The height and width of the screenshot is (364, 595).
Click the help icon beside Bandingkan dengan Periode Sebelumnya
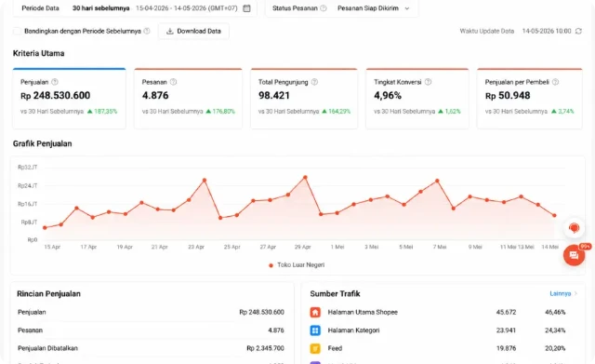pyautogui.click(x=147, y=31)
